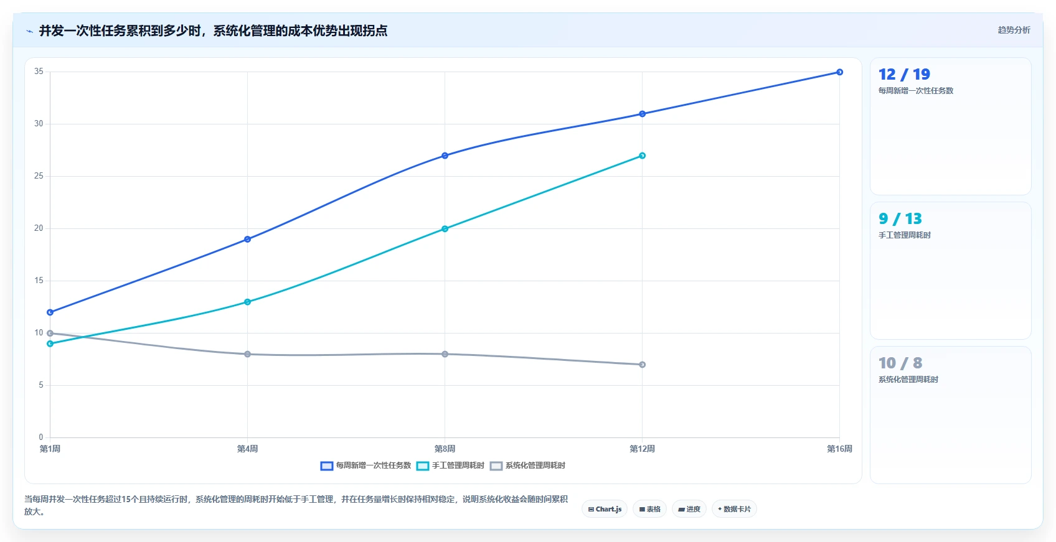The height and width of the screenshot is (542, 1056).
Task: Click the blue data point at 第4周
Action: click(248, 239)
